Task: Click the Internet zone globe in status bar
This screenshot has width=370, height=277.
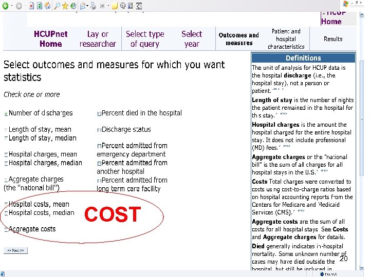Action: (x=322, y=274)
